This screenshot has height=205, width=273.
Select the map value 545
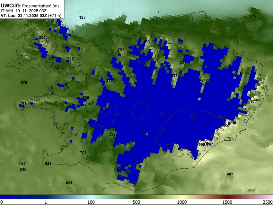[252, 16]
